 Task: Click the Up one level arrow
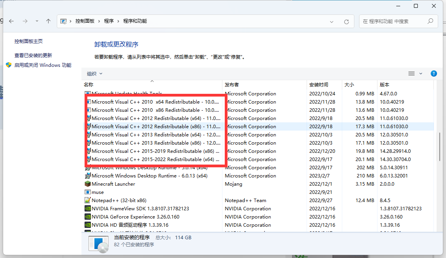click(x=48, y=21)
